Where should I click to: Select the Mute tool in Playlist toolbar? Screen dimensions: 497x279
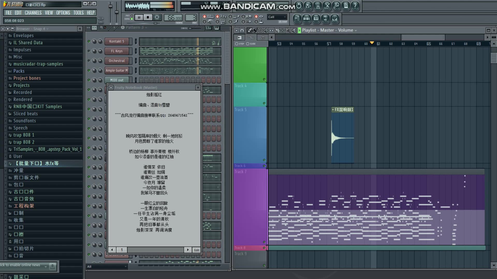point(266,30)
